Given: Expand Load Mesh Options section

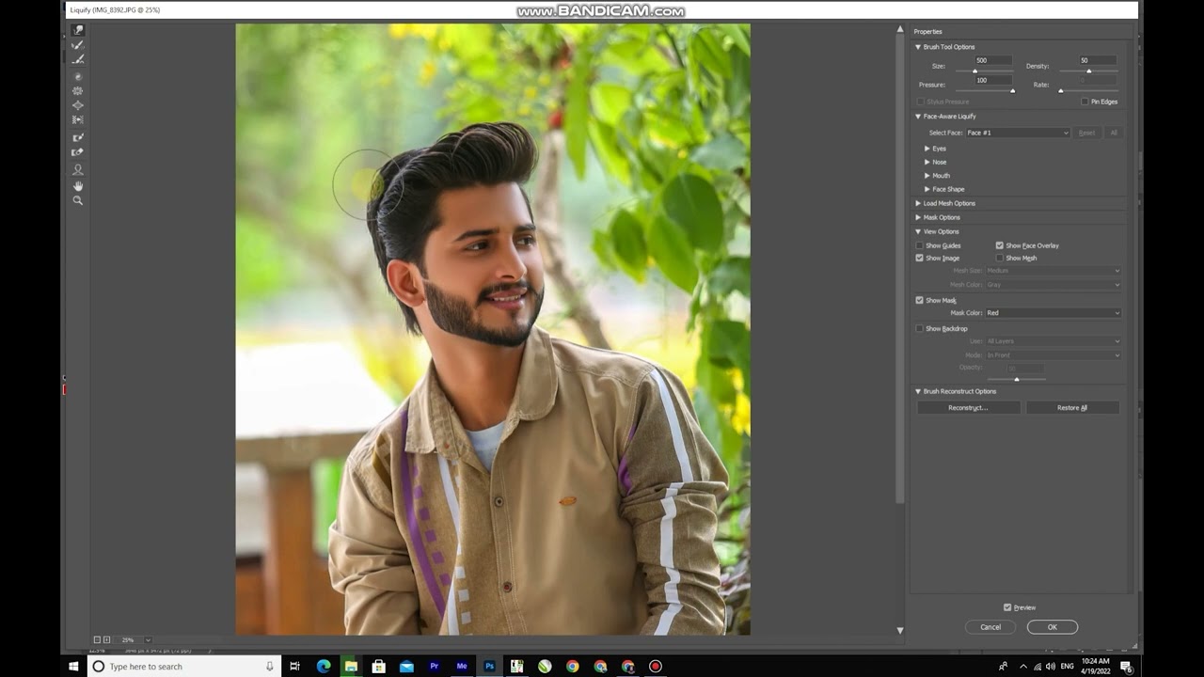Looking at the screenshot, I should point(918,203).
